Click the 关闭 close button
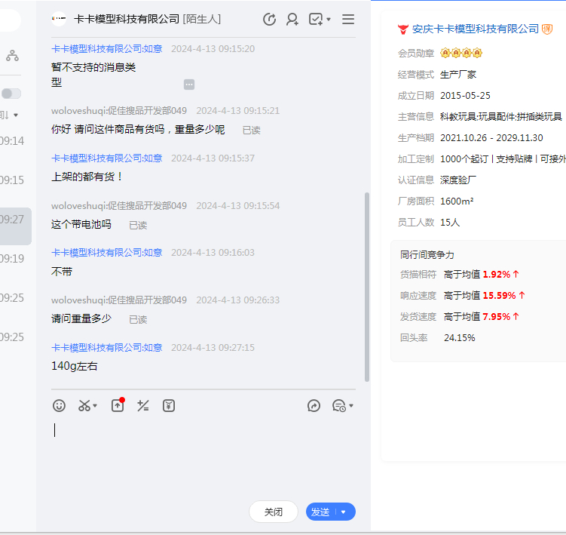Viewport: 566px width, 535px height. tap(273, 512)
